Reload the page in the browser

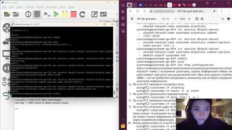[145, 11]
